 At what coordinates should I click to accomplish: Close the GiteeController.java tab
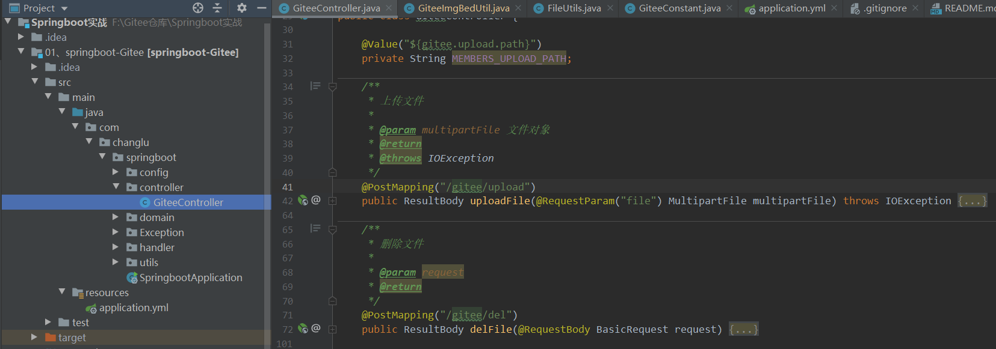pyautogui.click(x=389, y=8)
